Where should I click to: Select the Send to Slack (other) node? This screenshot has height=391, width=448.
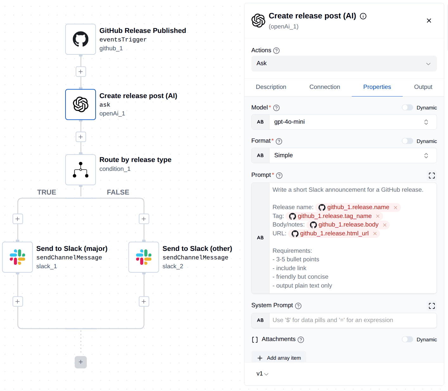point(144,257)
